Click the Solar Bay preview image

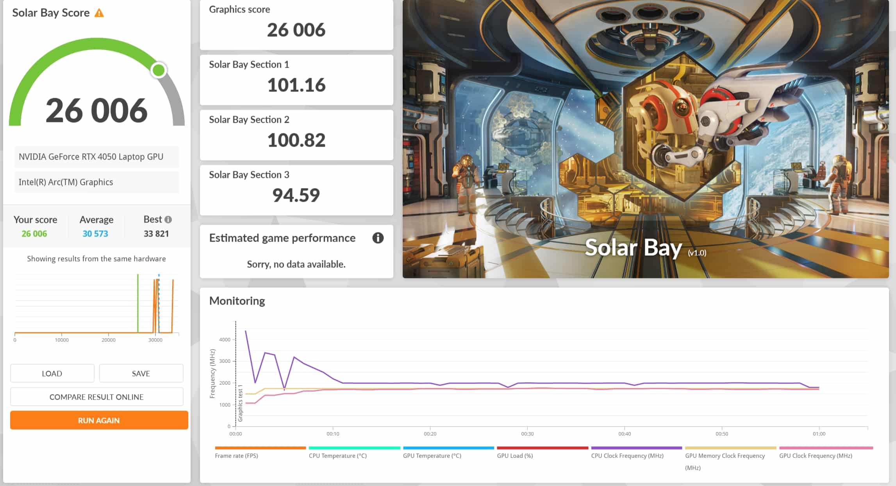coord(645,139)
